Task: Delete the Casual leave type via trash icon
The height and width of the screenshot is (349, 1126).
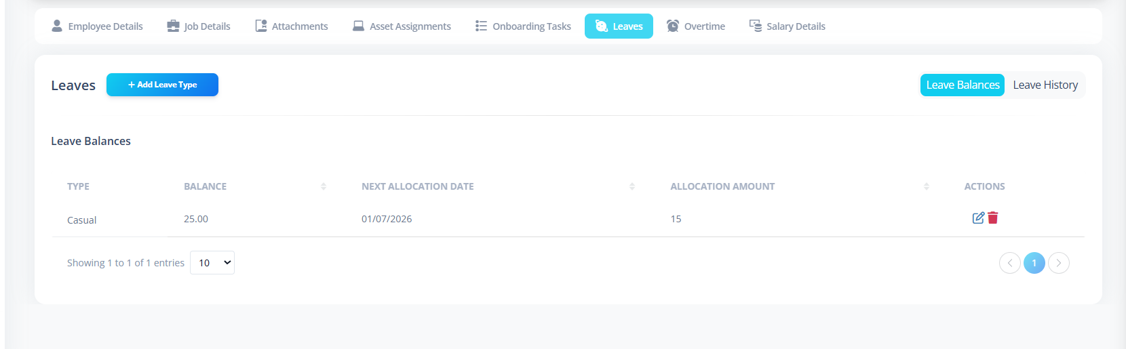Action: pos(993,218)
